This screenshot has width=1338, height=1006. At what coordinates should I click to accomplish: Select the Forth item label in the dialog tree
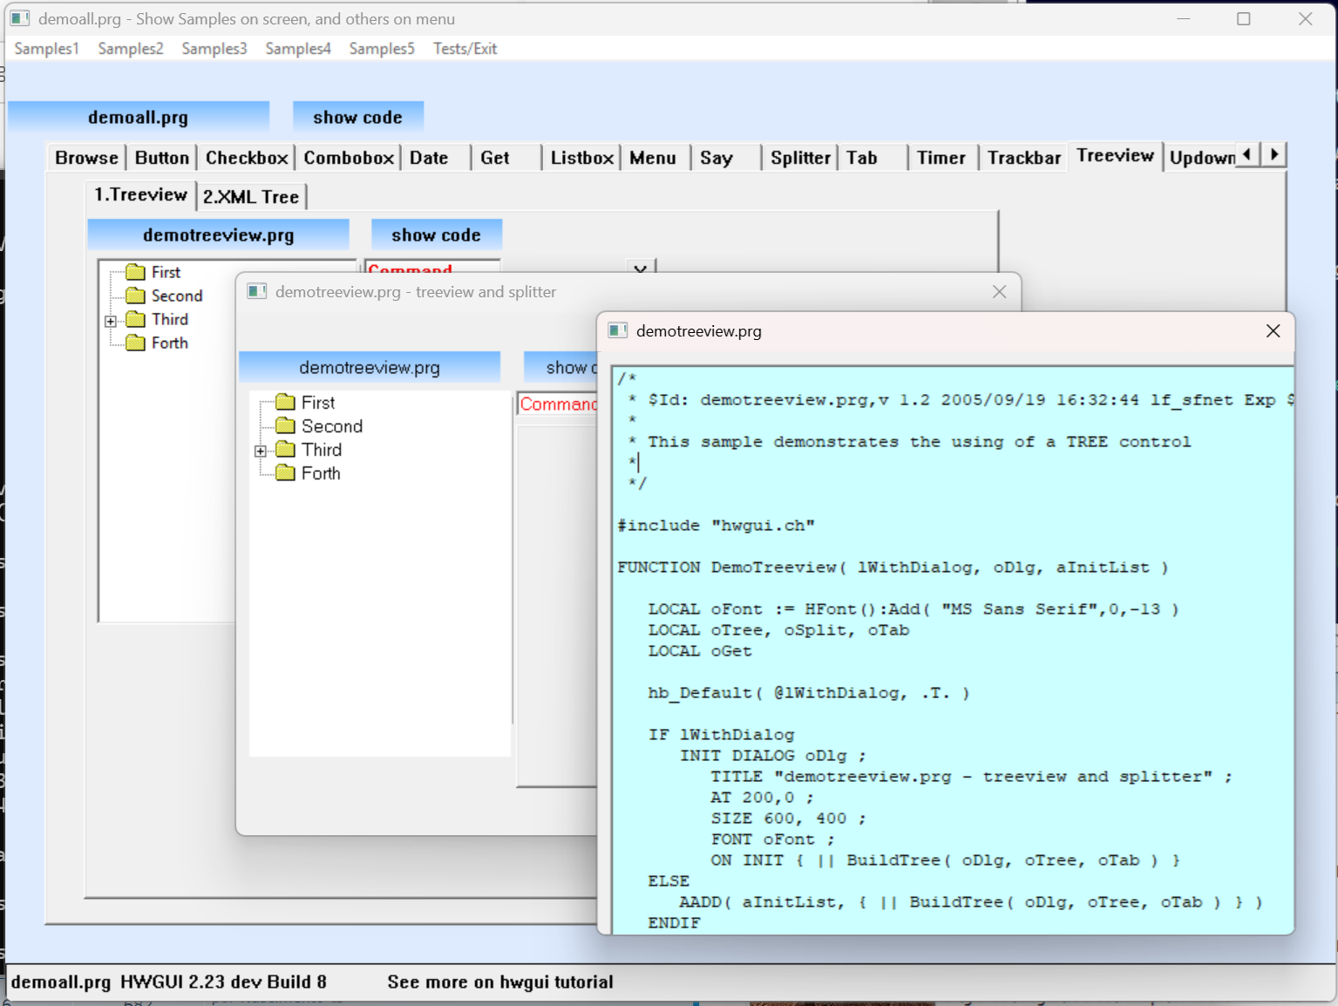coord(321,473)
